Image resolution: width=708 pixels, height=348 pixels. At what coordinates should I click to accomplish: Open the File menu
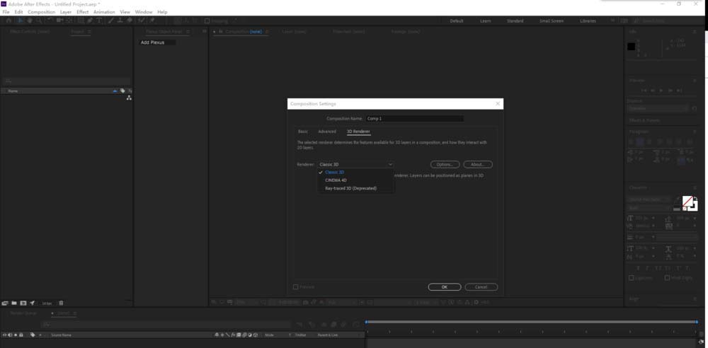[x=6, y=12]
